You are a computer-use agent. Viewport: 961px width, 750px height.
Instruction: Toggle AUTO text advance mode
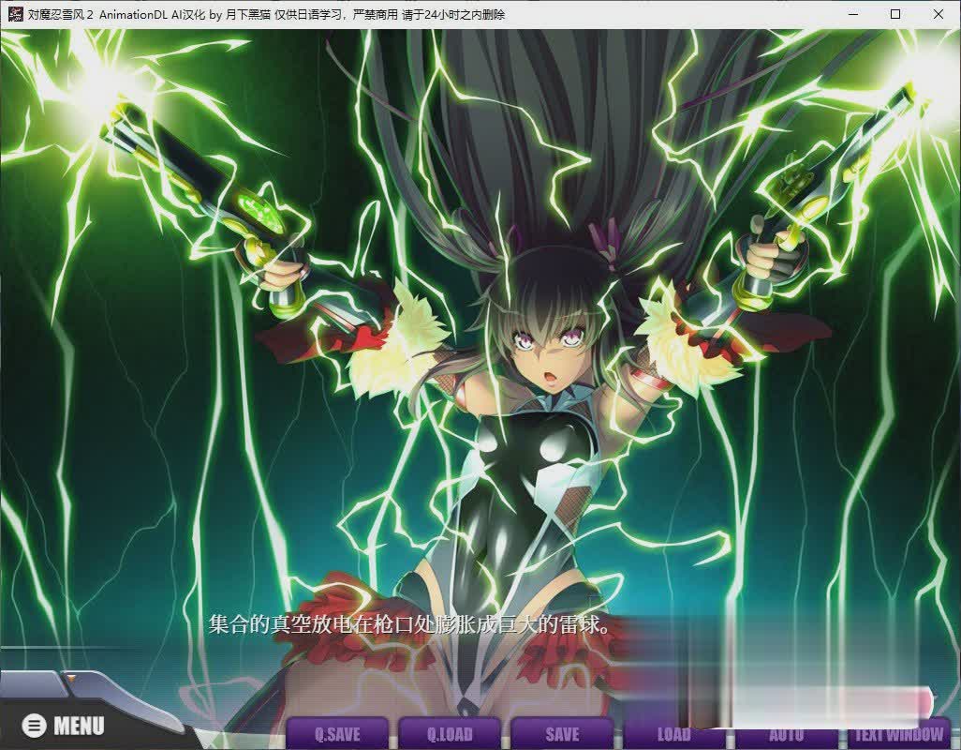(x=786, y=734)
